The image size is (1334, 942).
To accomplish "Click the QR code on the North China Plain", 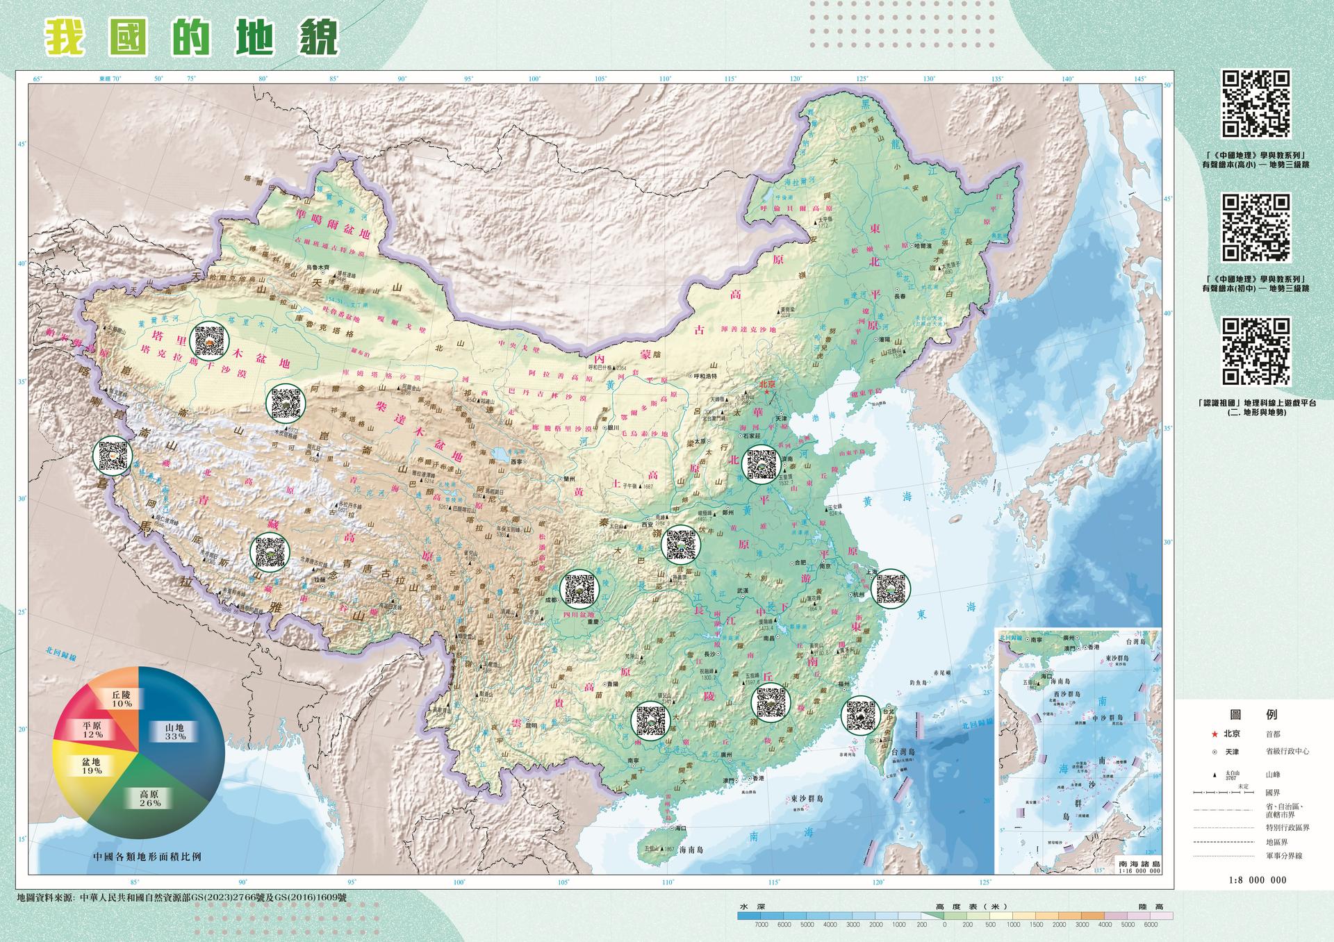I will tap(761, 464).
